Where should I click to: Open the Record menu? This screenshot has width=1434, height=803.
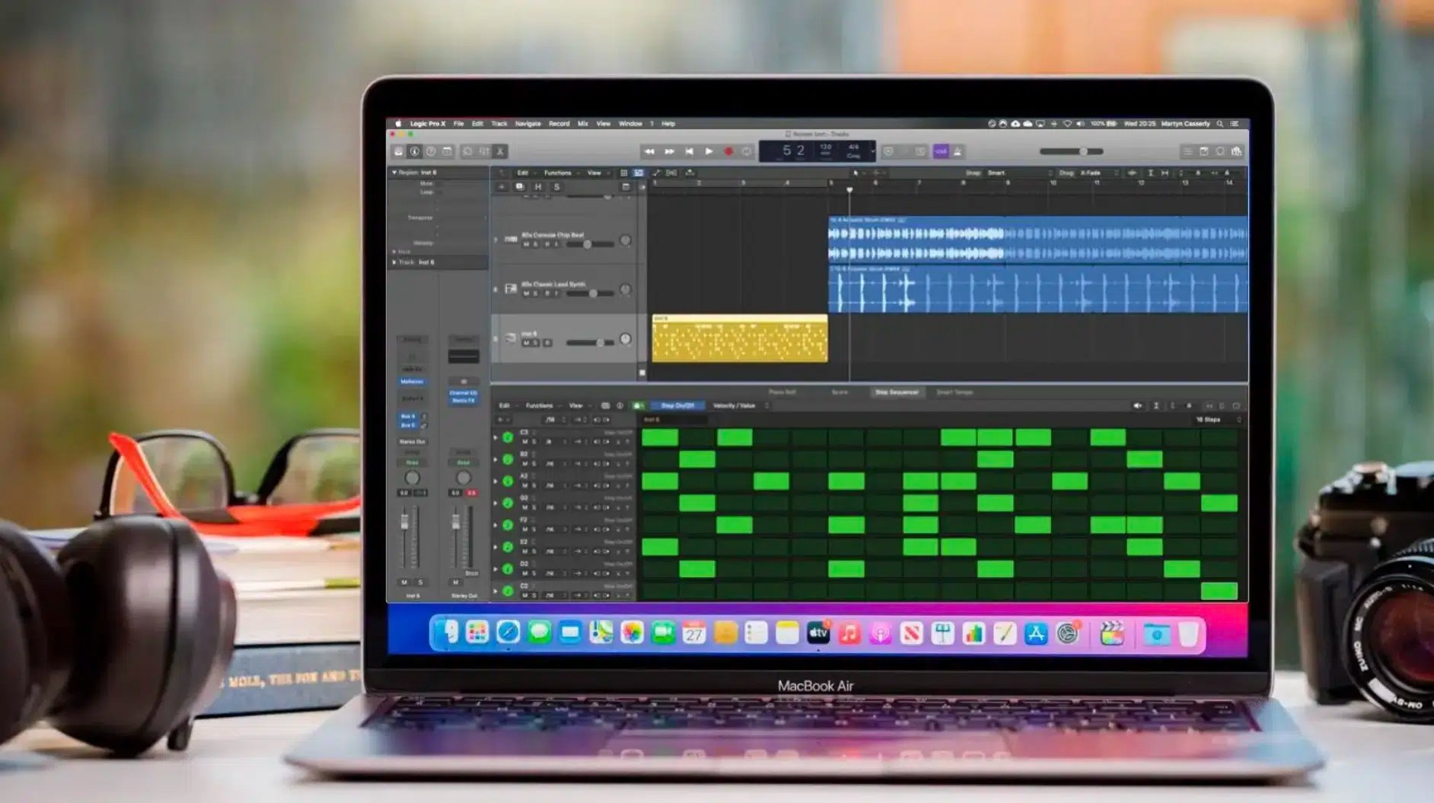[559, 123]
